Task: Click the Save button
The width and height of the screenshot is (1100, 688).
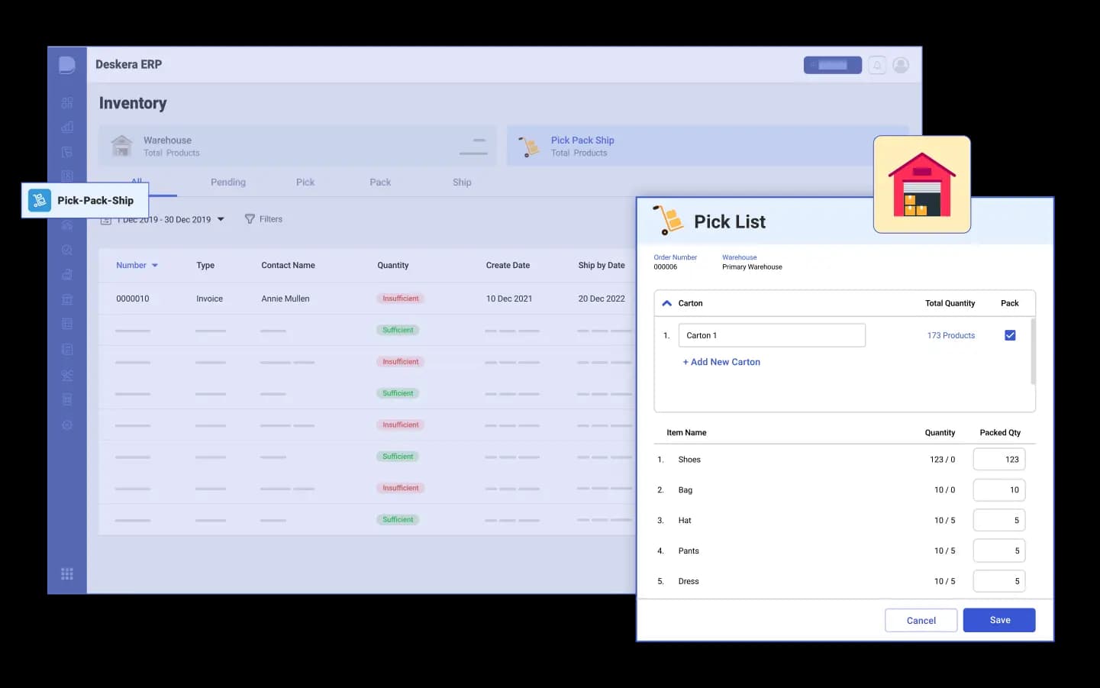Action: coord(998,620)
